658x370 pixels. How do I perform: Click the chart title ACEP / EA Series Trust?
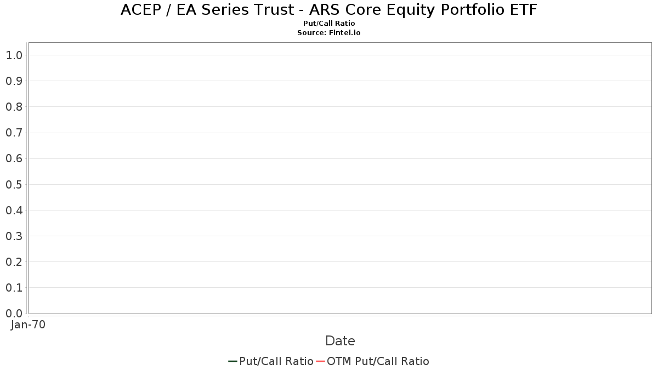329,10
